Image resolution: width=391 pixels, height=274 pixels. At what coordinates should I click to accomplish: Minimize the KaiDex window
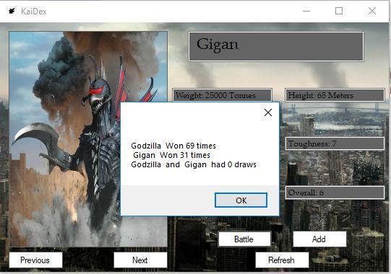[306, 11]
